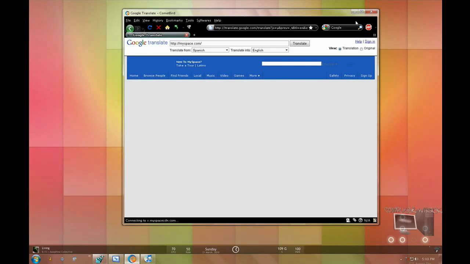Expand the MySpace More menu
470x264 pixels.
click(x=254, y=76)
